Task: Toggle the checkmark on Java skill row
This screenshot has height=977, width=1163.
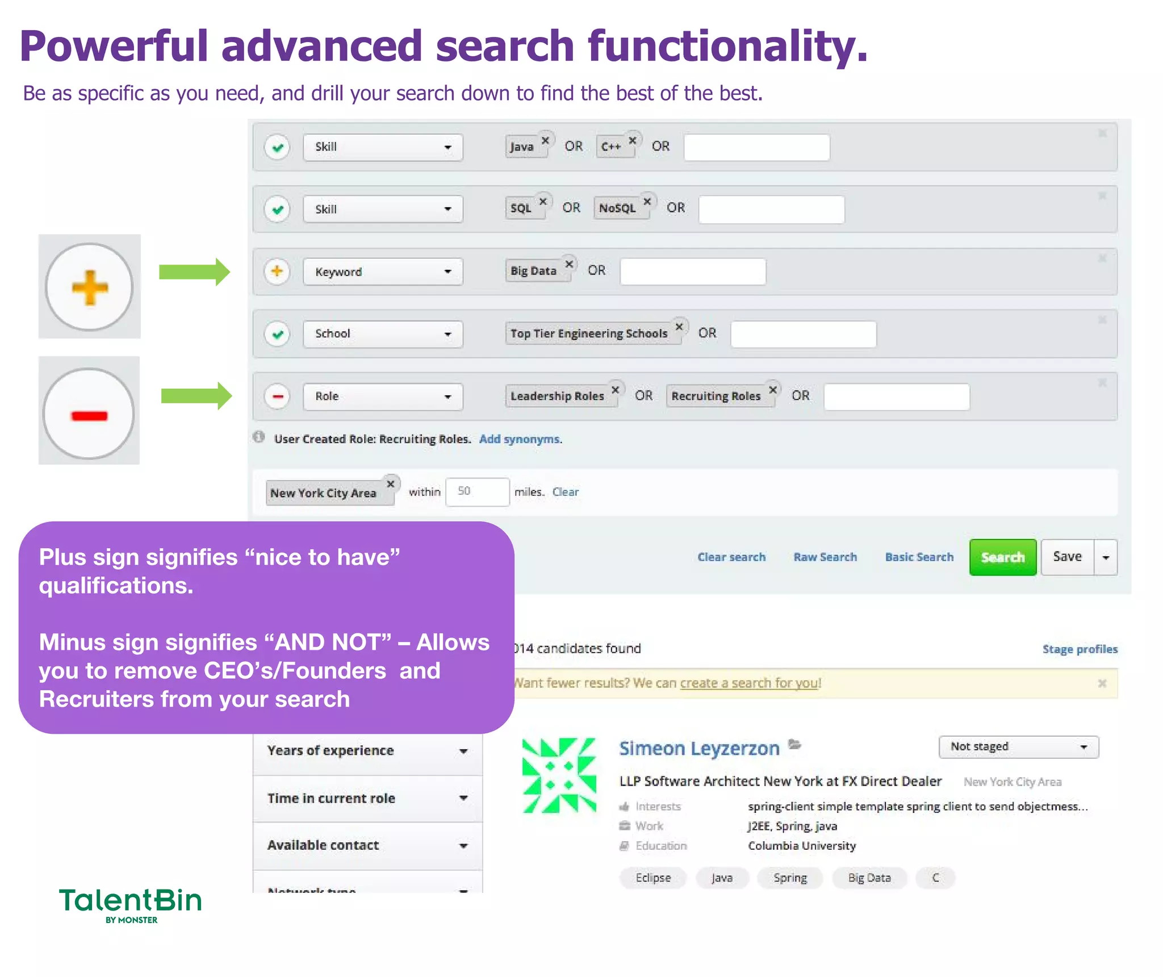Action: pyautogui.click(x=277, y=148)
